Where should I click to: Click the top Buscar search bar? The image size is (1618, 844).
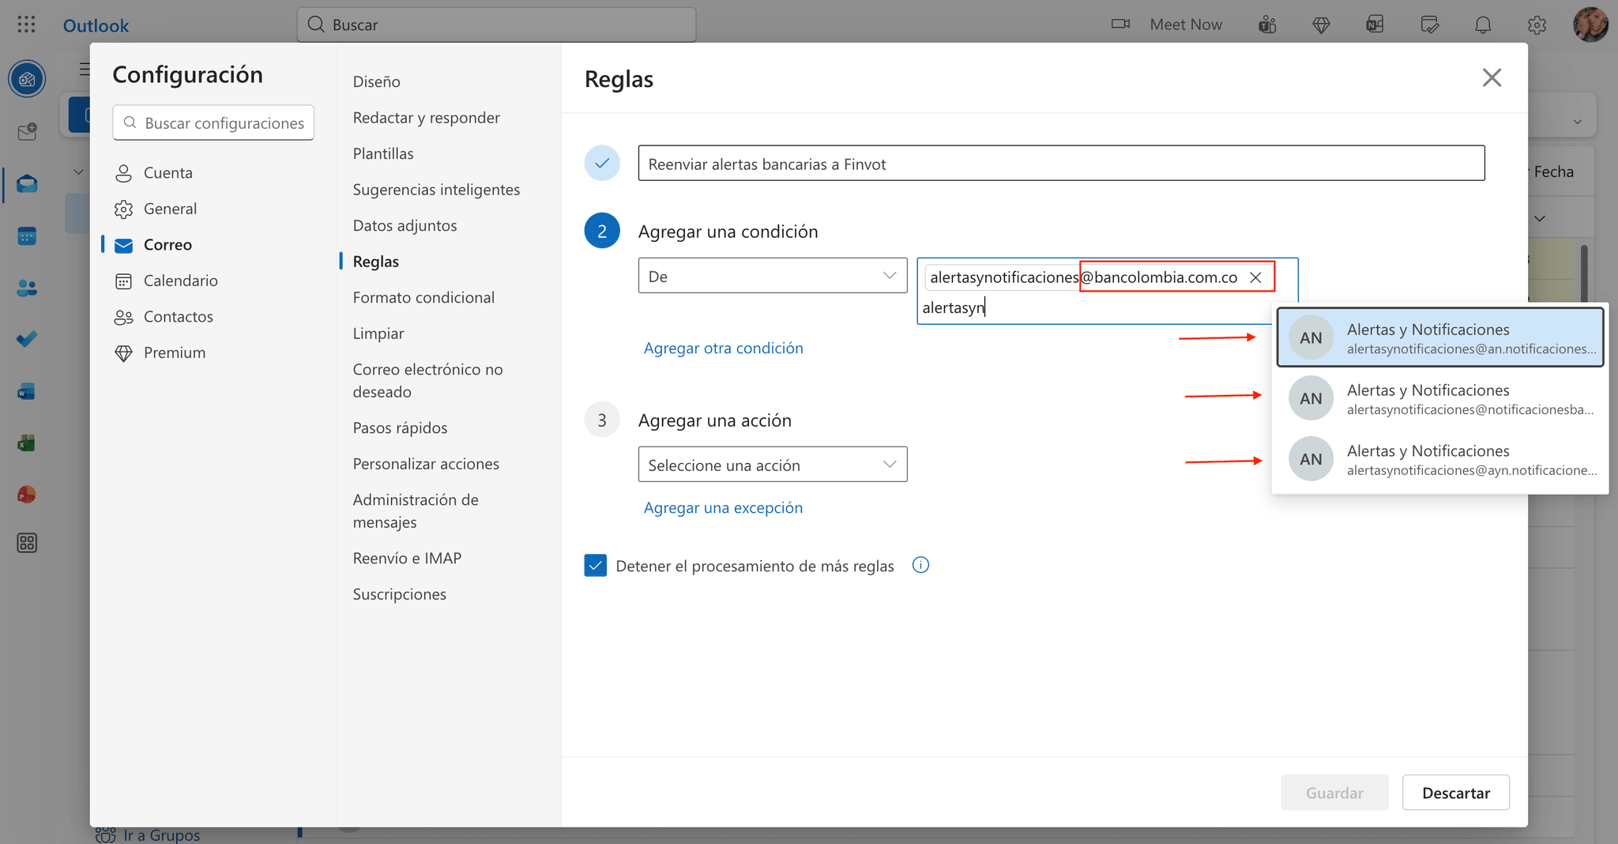click(496, 24)
